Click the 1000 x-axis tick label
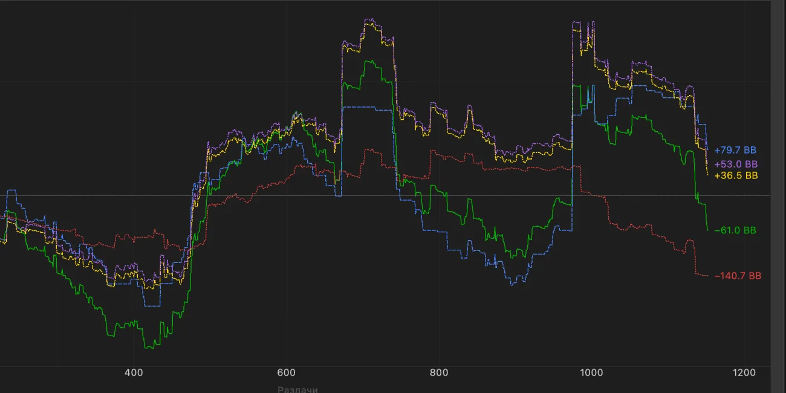786x393 pixels. point(590,372)
